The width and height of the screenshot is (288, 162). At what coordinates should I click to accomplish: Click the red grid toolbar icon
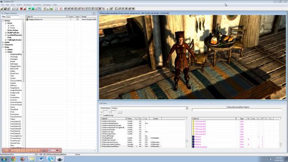click(61, 9)
